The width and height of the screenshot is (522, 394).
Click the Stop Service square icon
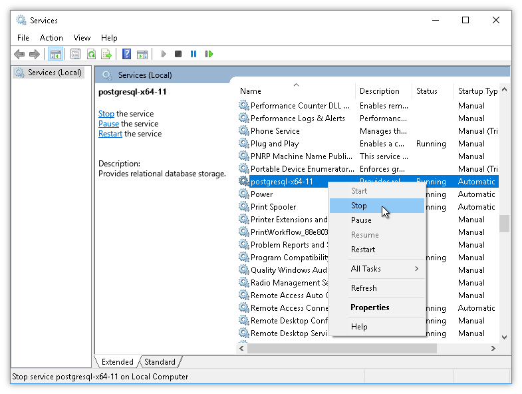click(x=178, y=54)
